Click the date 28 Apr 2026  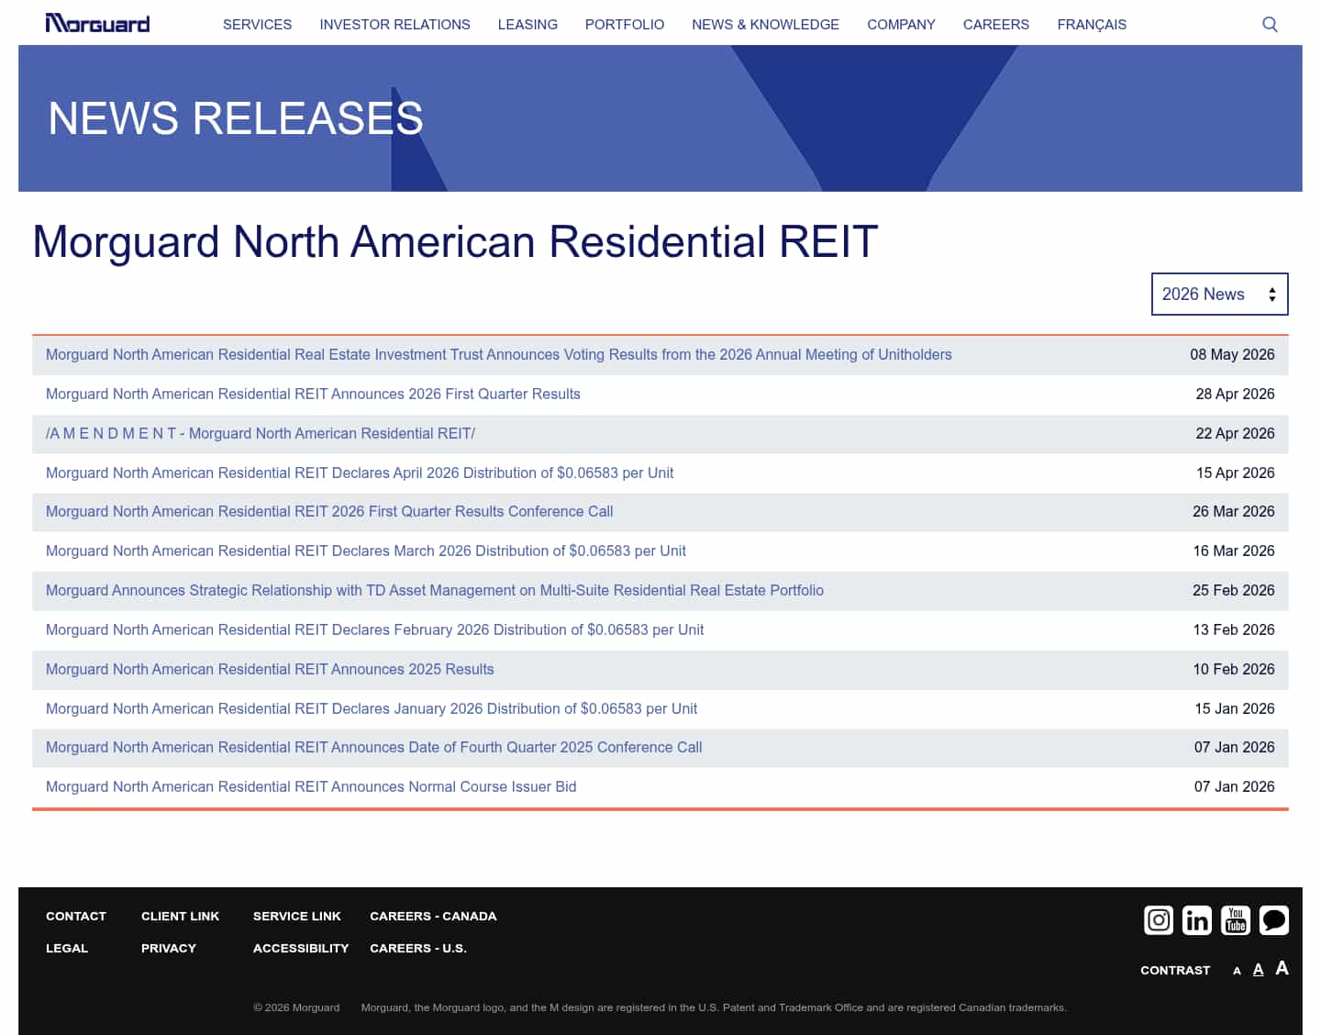click(1235, 394)
